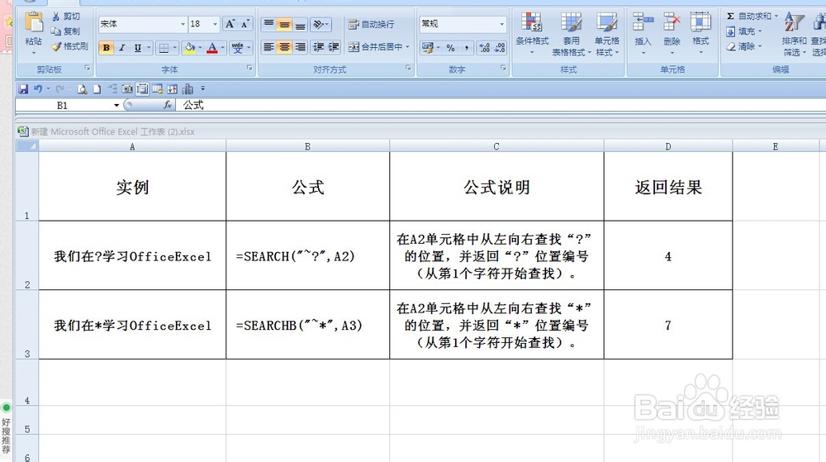
Task: Undo the last action
Action: (38, 89)
